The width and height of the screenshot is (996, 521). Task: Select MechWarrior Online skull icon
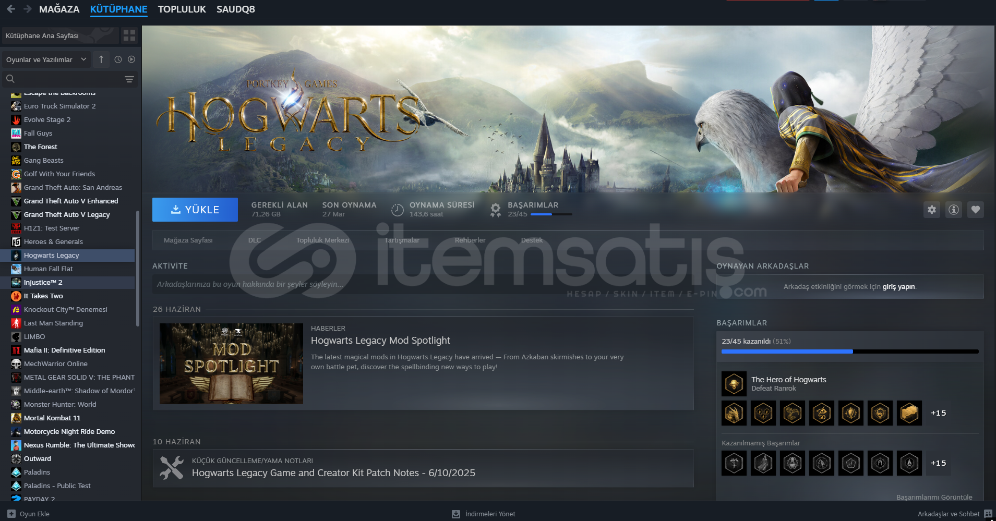tap(16, 364)
